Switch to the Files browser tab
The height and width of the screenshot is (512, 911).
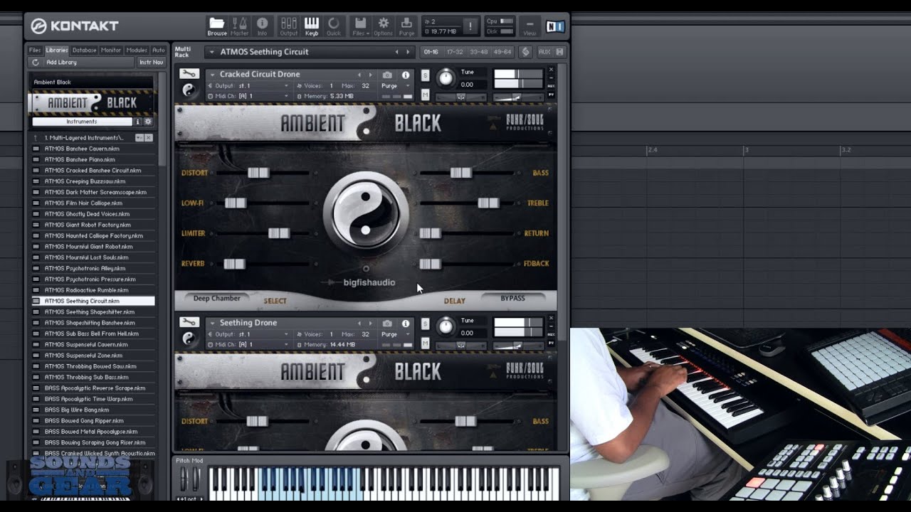tap(35, 50)
